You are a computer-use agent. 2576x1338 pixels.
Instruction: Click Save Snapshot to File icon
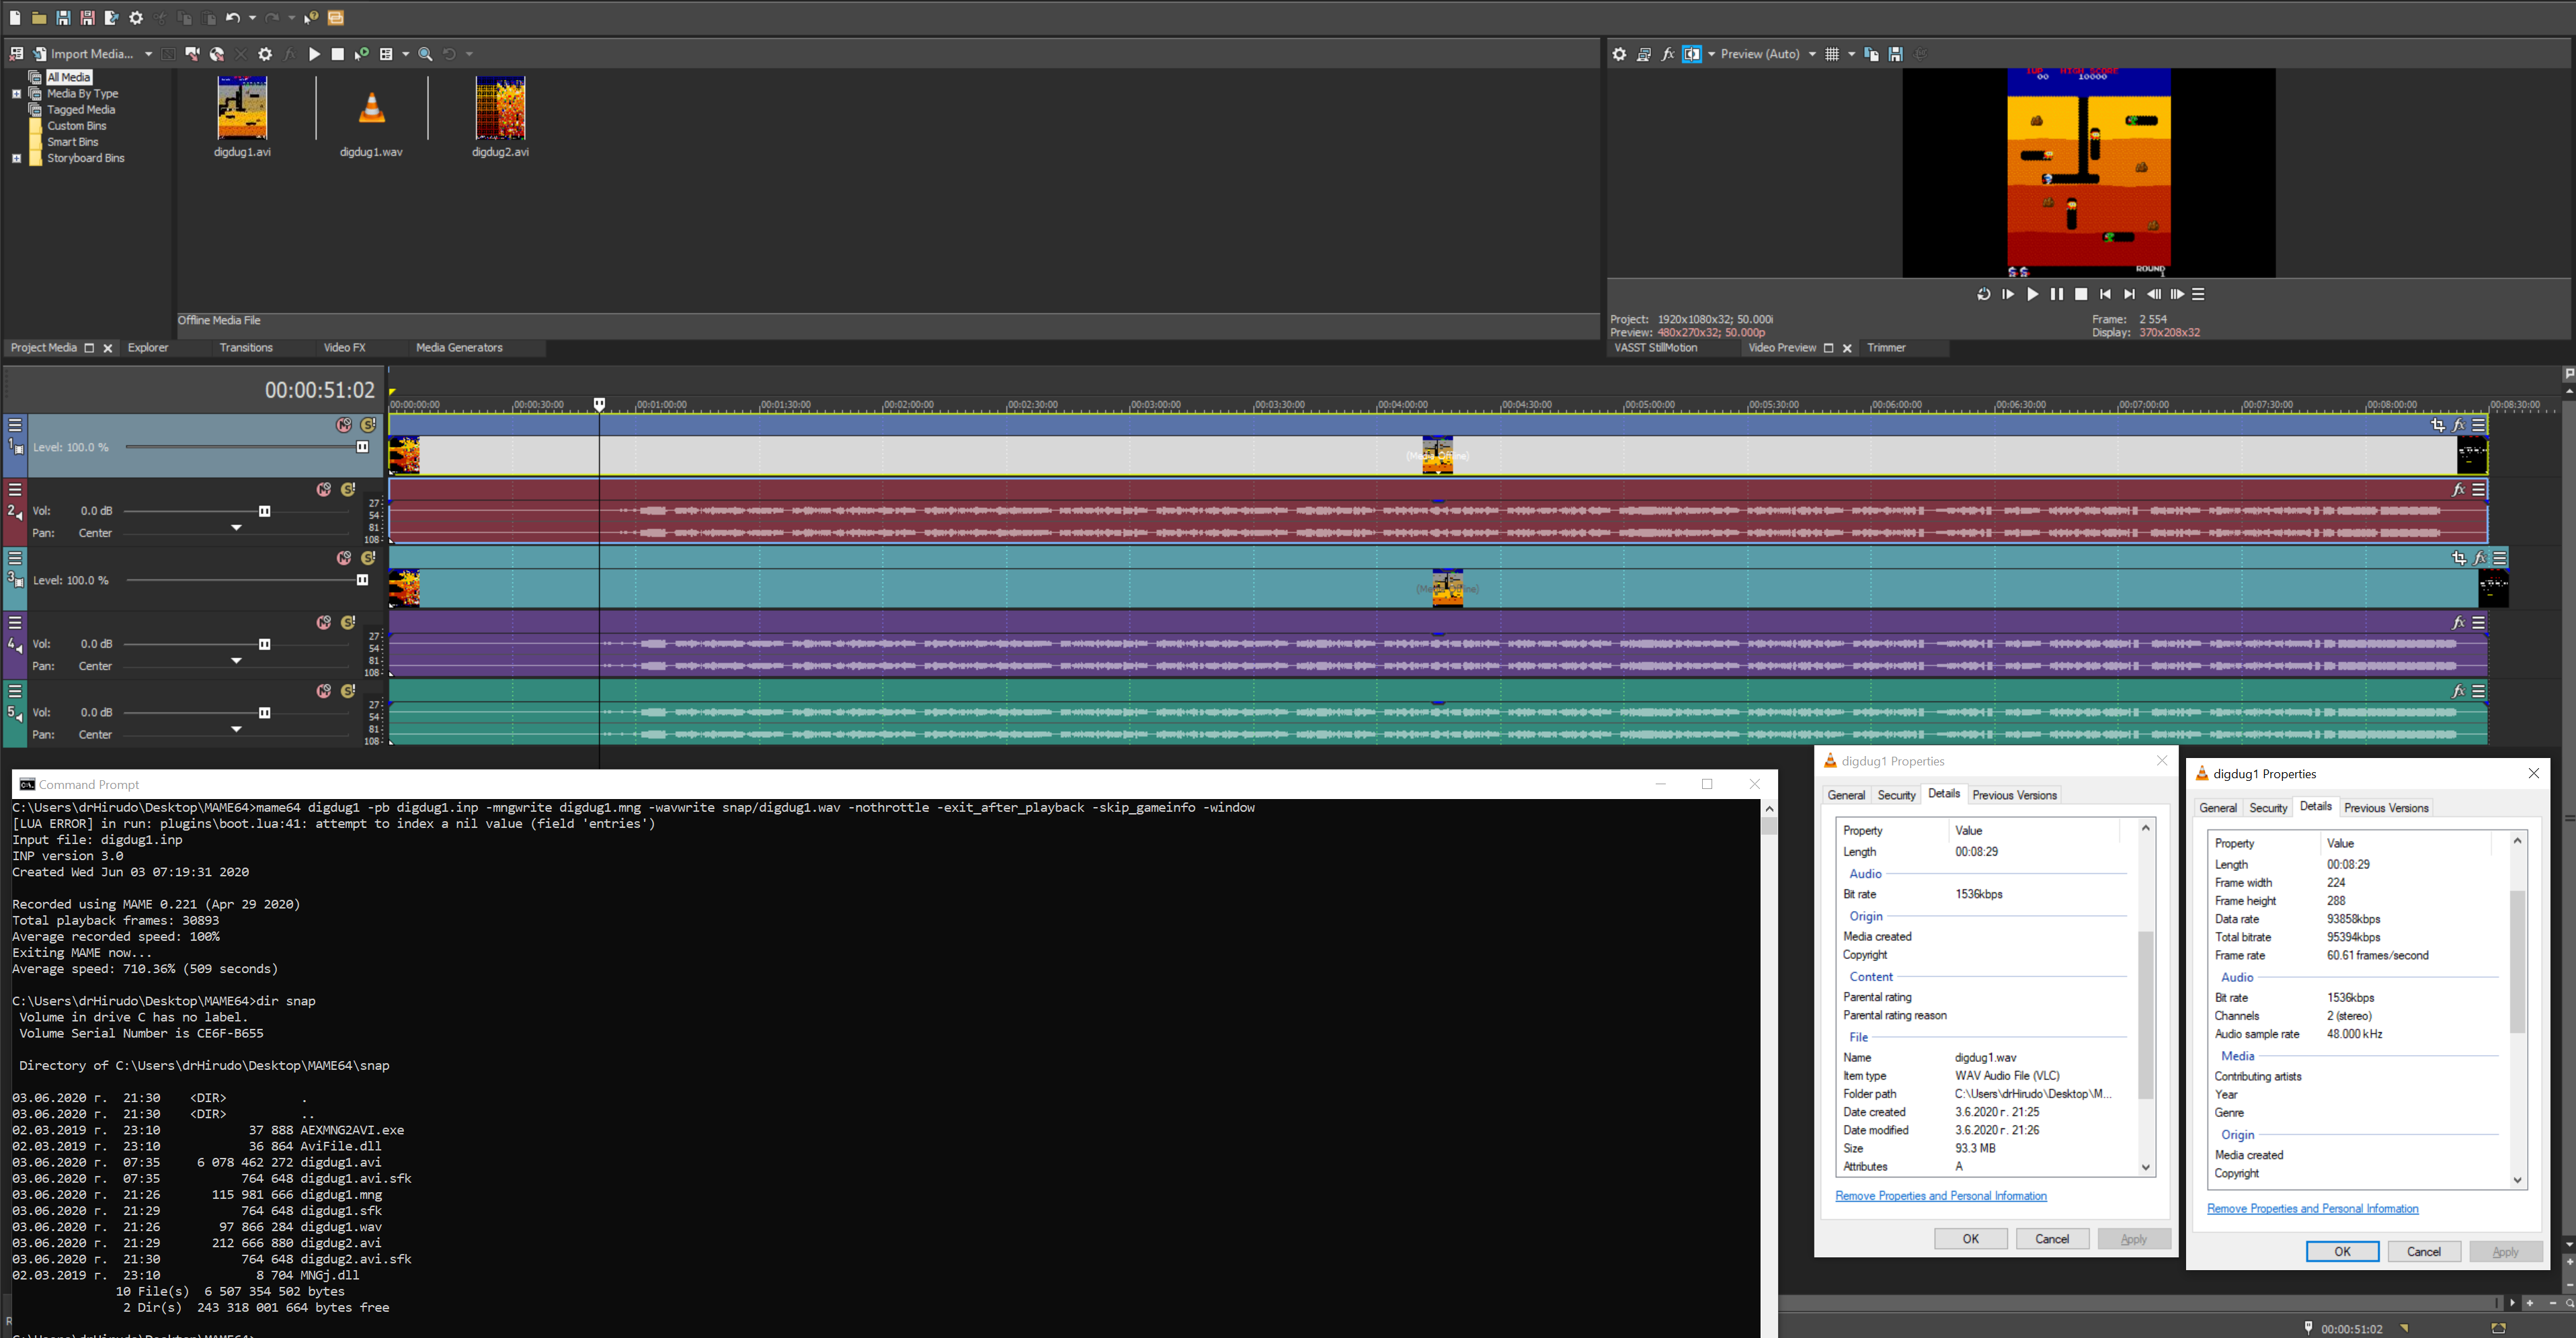[1895, 54]
